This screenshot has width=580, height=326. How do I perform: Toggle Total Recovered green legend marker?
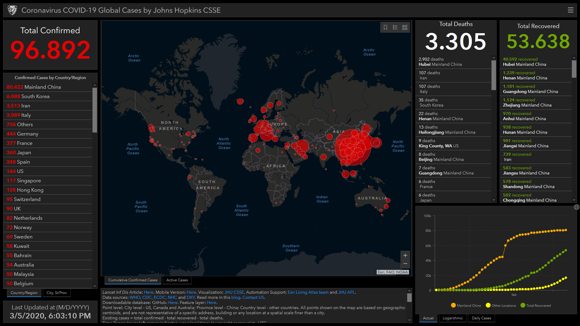(x=523, y=305)
